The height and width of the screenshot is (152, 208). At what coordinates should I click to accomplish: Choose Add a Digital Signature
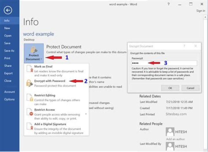57,128
